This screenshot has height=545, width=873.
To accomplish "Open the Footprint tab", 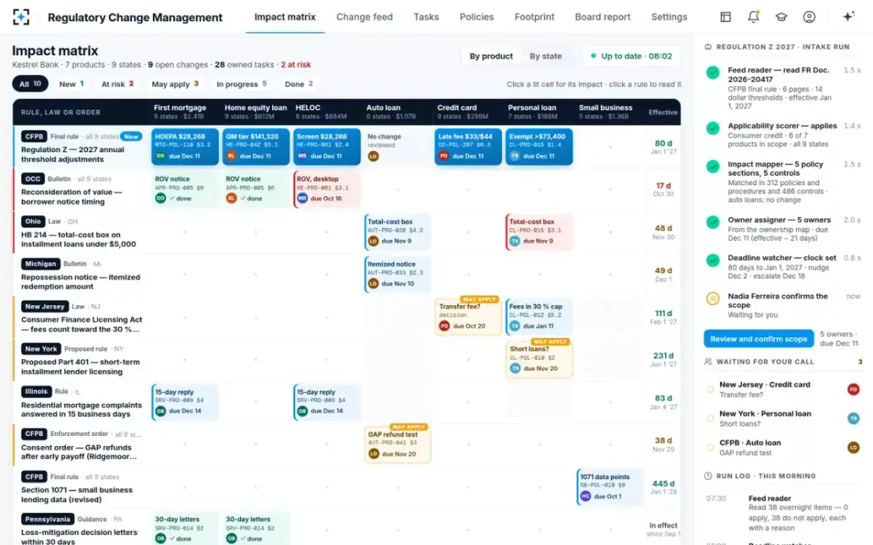I will click(x=535, y=17).
